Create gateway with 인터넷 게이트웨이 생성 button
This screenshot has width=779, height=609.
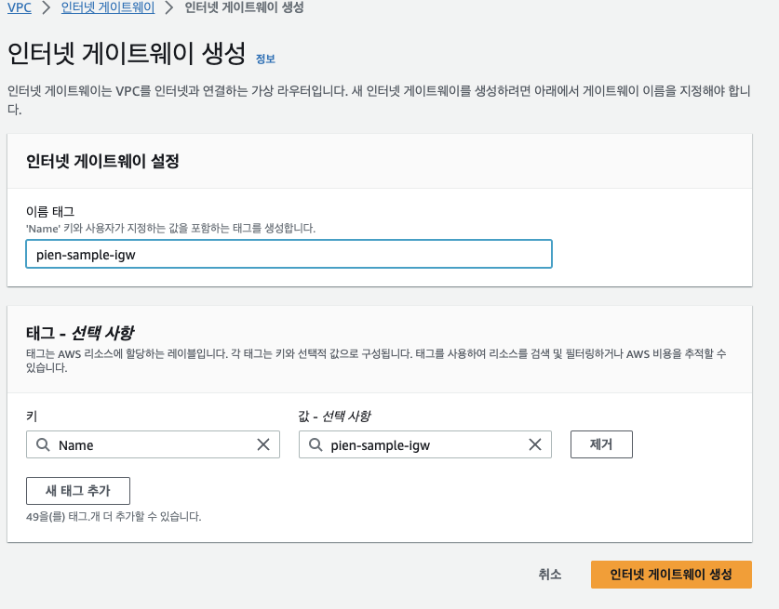coord(671,575)
